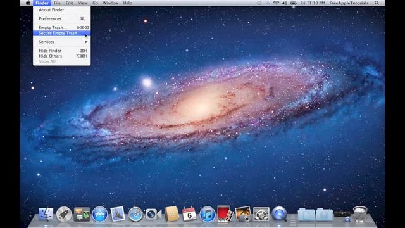The width and height of the screenshot is (405, 228).
Task: Close the open Finder menu title
Action: 42,3
